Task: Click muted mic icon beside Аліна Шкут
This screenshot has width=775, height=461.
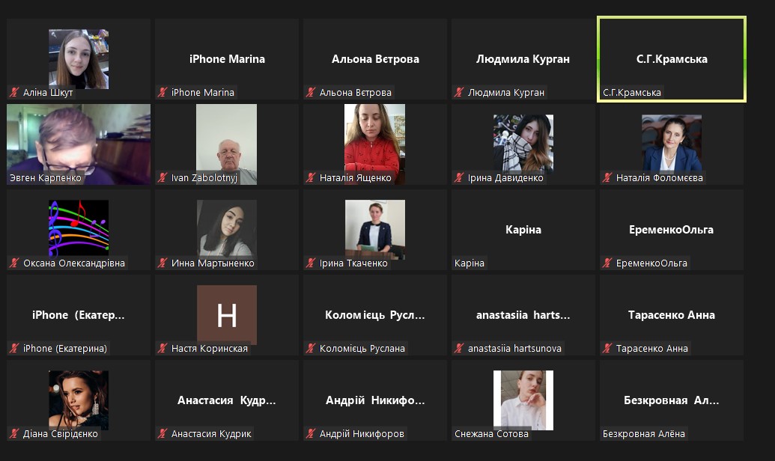Action: tap(14, 92)
